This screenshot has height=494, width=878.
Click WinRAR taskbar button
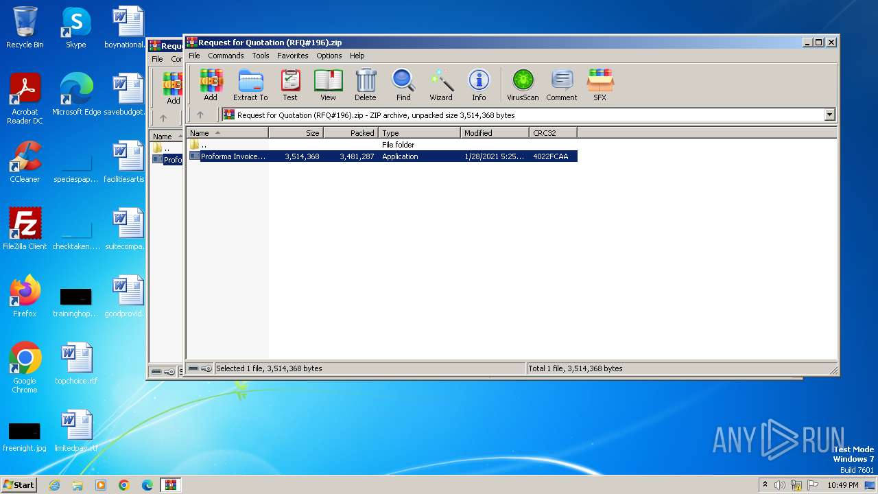[x=171, y=485]
